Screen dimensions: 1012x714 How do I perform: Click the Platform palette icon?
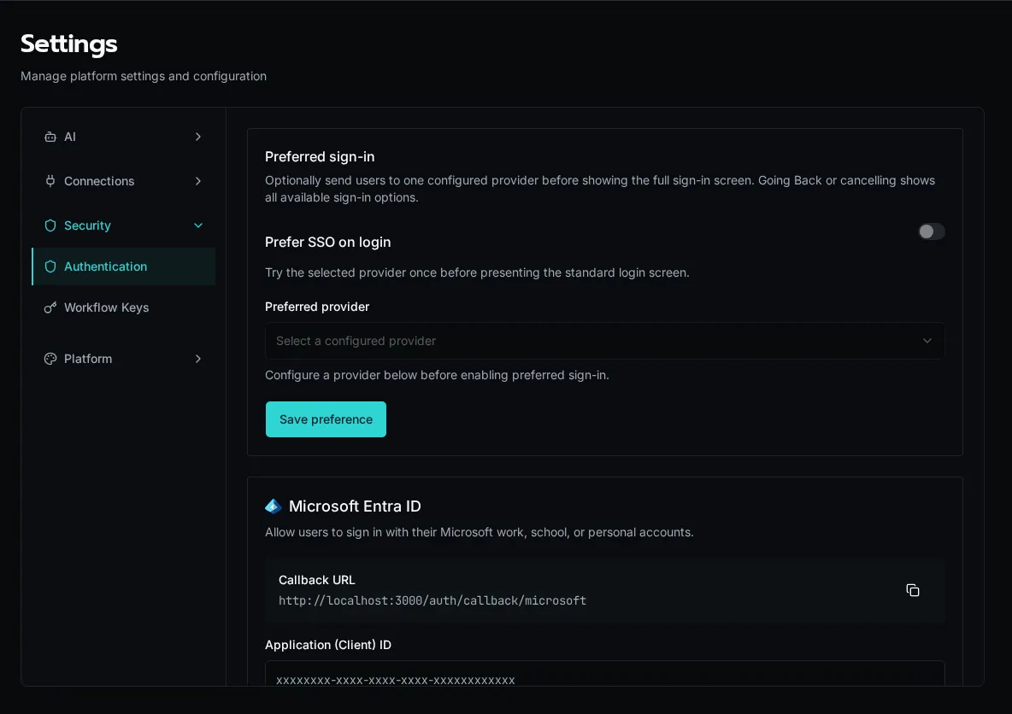point(50,359)
